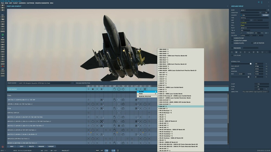Click the red remove object icon

pyautogui.click(x=3, y=66)
